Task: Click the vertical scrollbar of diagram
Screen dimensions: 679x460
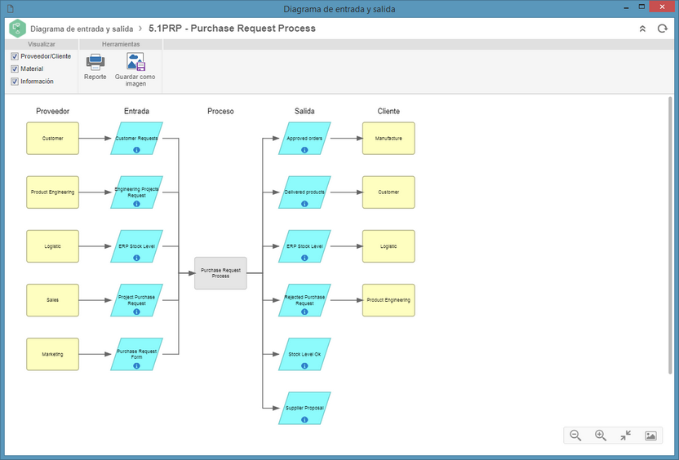Action: pyautogui.click(x=670, y=235)
